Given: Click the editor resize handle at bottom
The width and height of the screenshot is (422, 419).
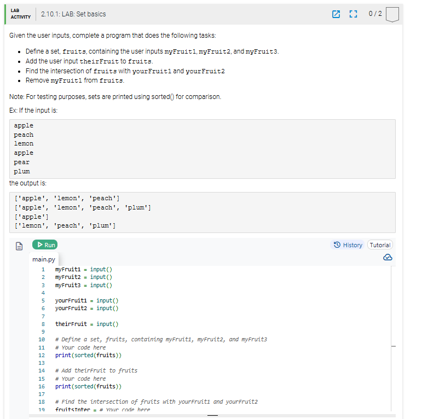Looking at the screenshot, I should click(212, 416).
